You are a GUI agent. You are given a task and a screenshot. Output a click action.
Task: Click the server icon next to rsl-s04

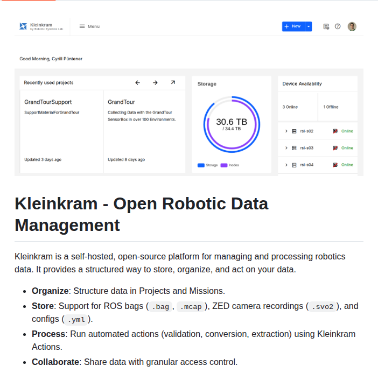[294, 165]
